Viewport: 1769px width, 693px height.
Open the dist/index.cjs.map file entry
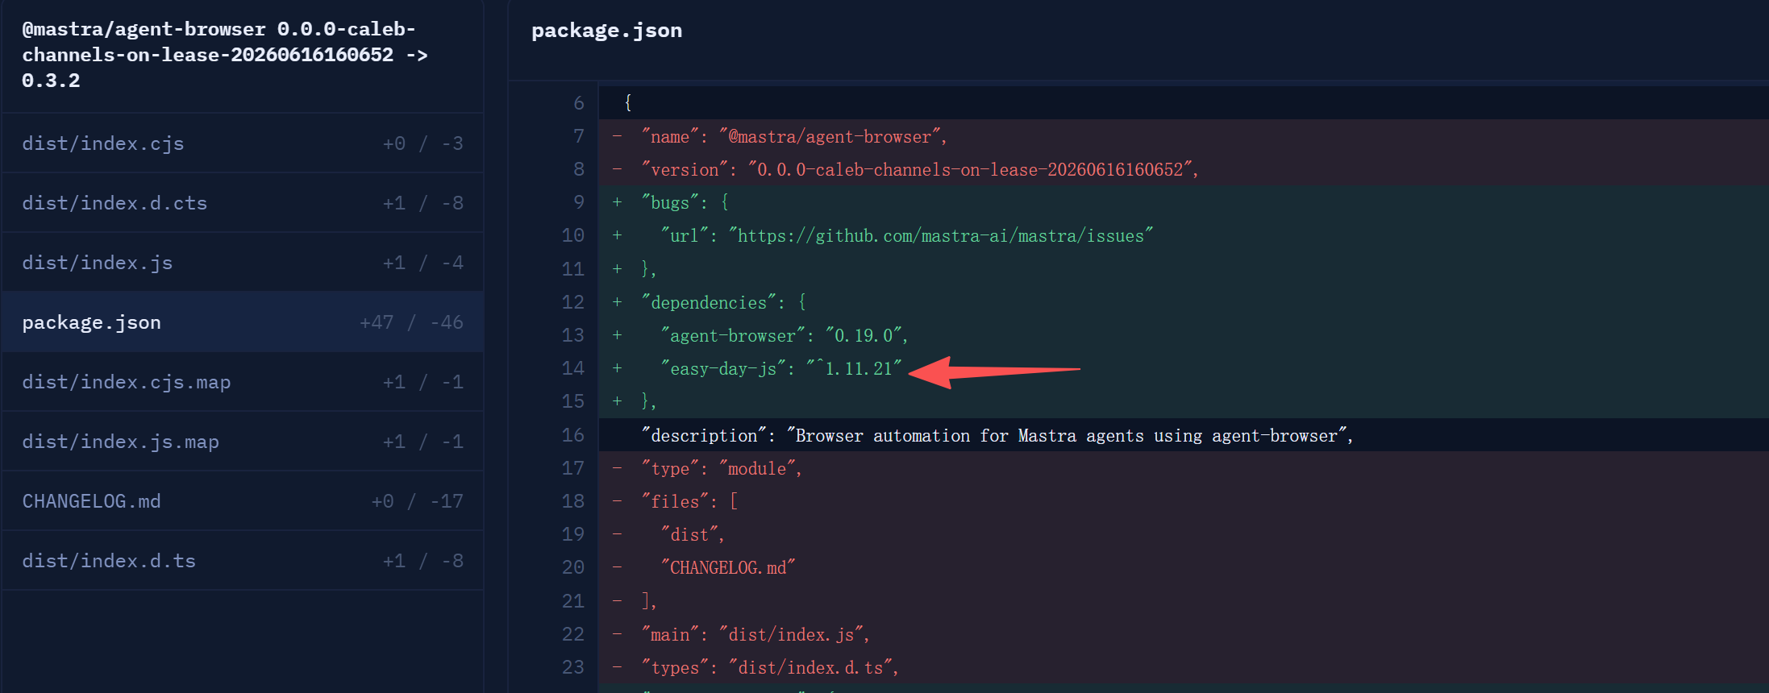(243, 382)
